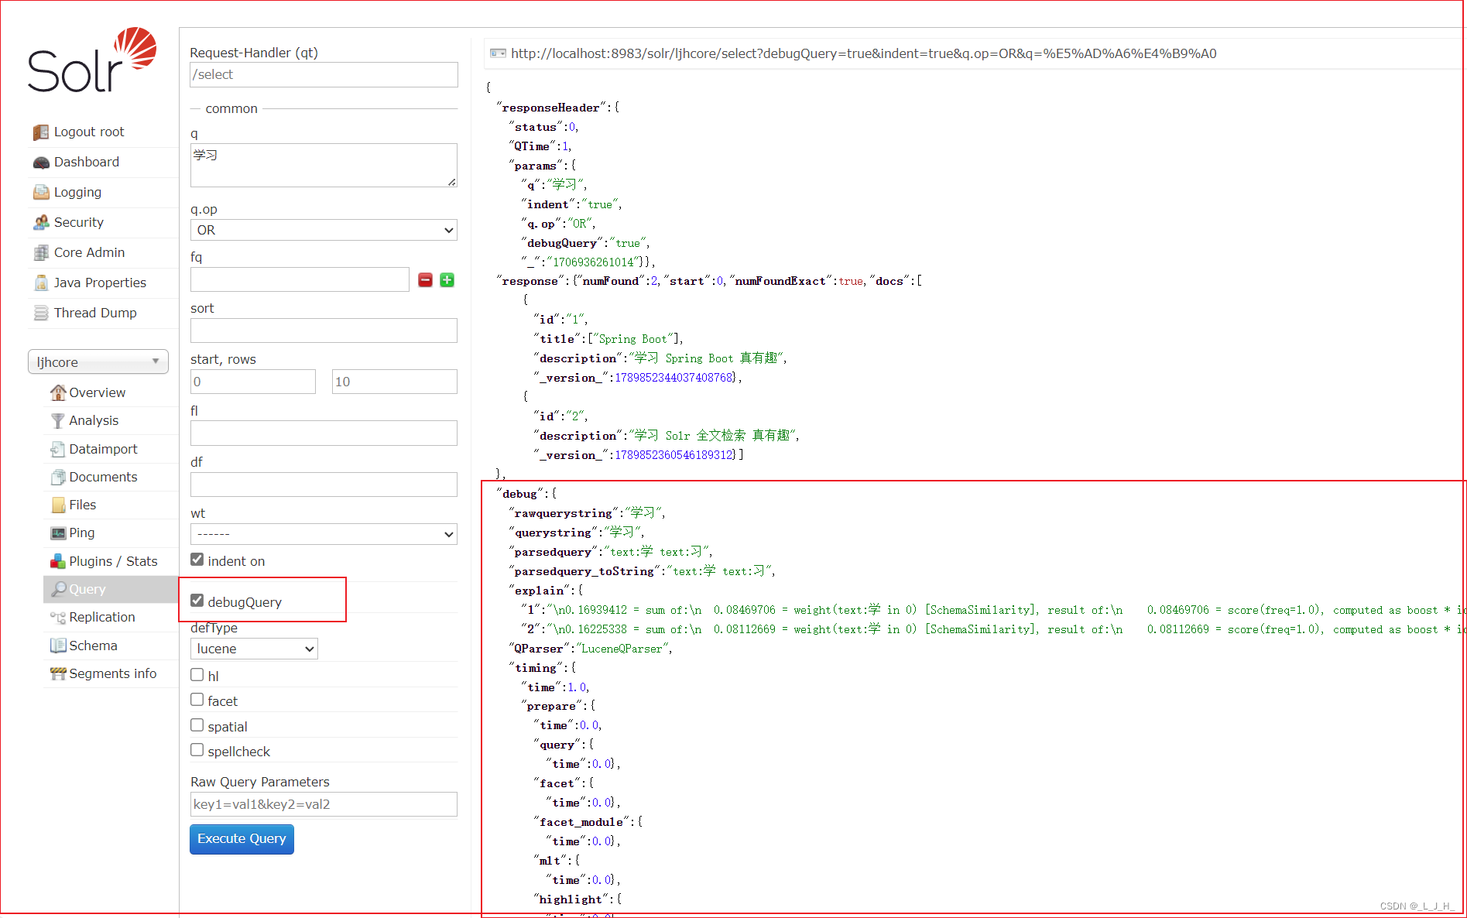
Task: Open the Replication link
Action: click(102, 618)
